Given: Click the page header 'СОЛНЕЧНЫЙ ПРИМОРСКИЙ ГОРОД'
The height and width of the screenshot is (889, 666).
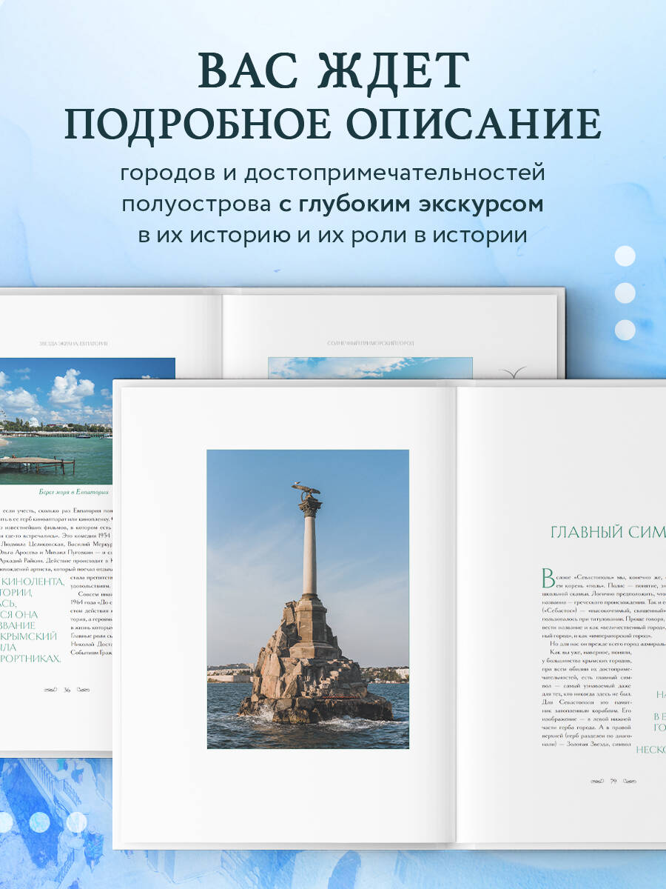Looking at the screenshot, I should click(370, 344).
